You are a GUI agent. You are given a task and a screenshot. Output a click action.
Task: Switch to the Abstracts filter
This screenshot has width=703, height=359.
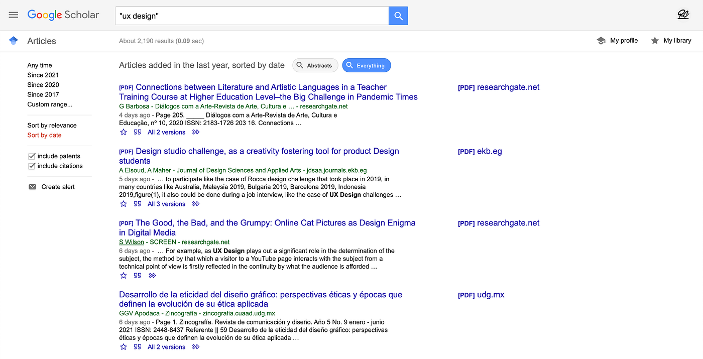[x=315, y=65]
